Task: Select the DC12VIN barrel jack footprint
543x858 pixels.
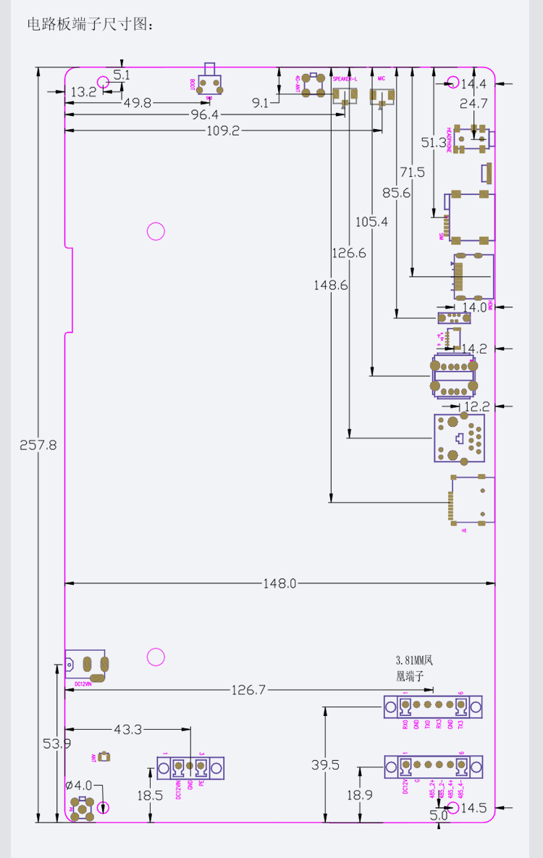Action: (86, 665)
